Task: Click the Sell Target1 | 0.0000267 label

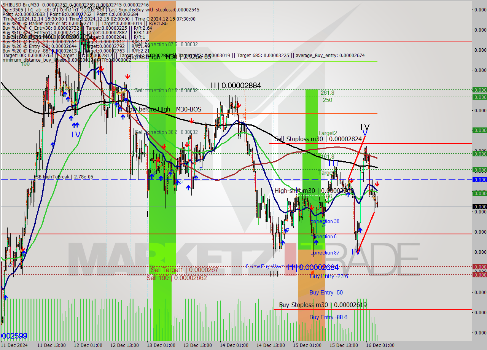Action: pyautogui.click(x=184, y=270)
